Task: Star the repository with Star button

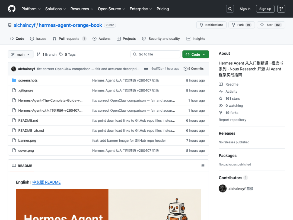Action: pos(271,25)
